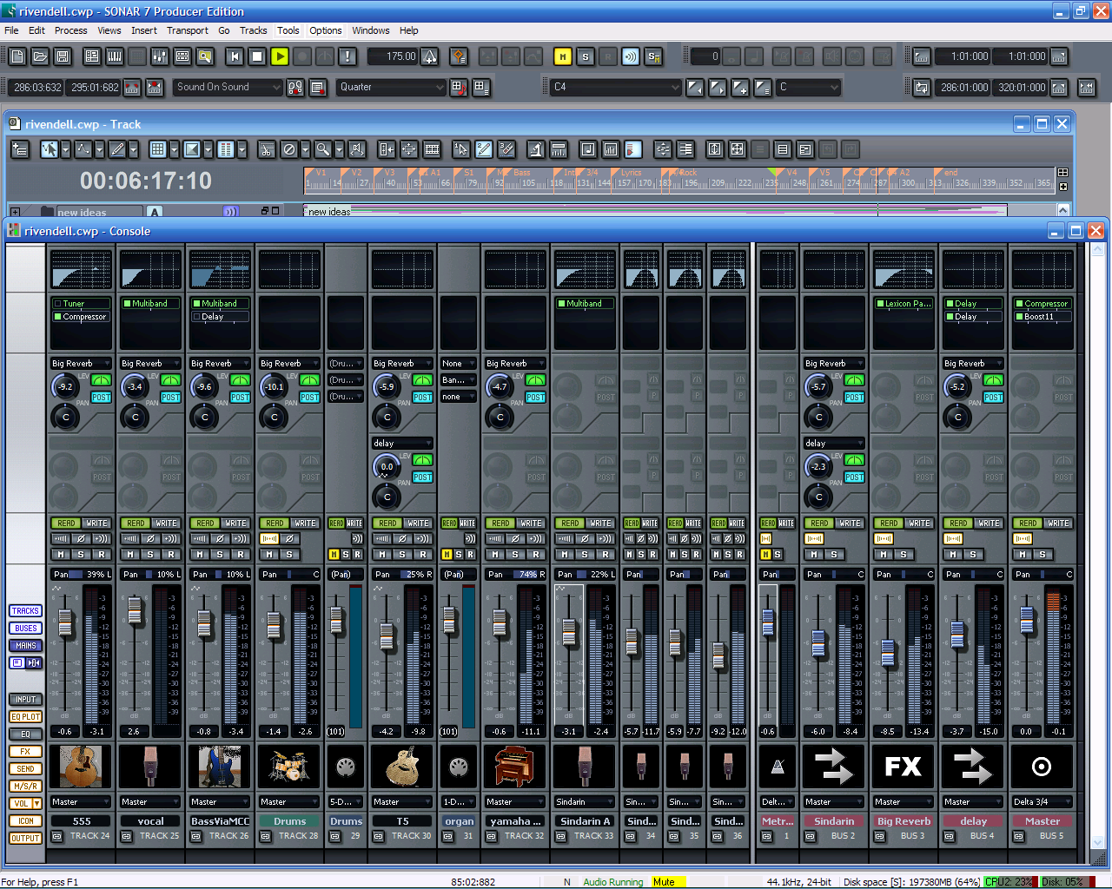The image size is (1112, 889).
Task: Toggle Multiband effect on vocal strip
Action: click(128, 304)
